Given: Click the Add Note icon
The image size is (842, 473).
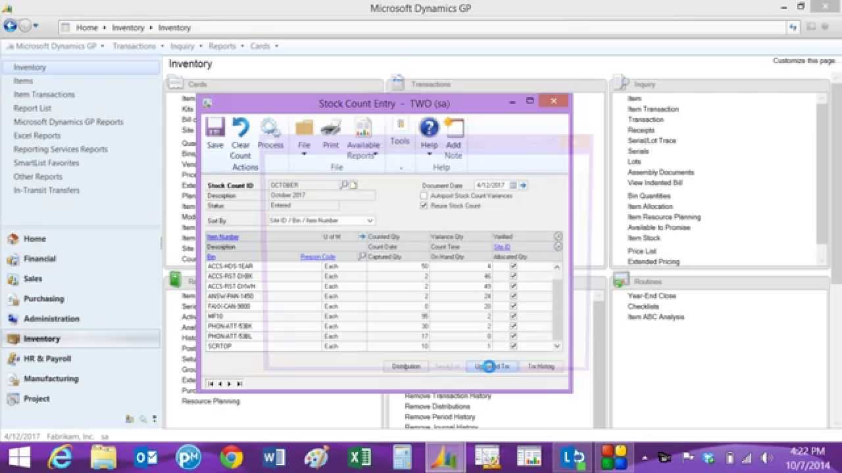Looking at the screenshot, I should (x=453, y=127).
